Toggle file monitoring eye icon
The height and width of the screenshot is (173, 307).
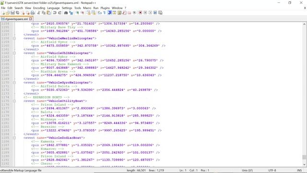tap(134, 13)
